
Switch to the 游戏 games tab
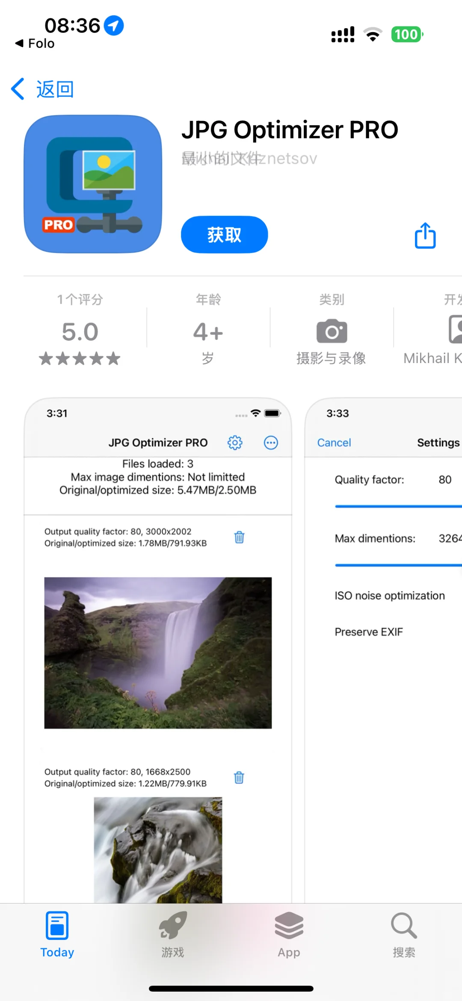click(x=173, y=934)
